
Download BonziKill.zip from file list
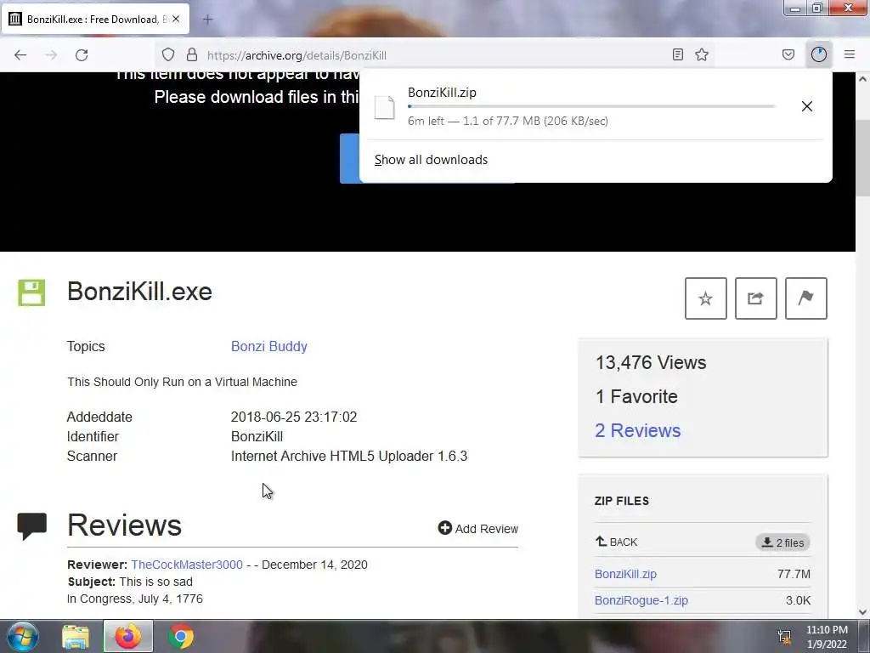point(625,574)
